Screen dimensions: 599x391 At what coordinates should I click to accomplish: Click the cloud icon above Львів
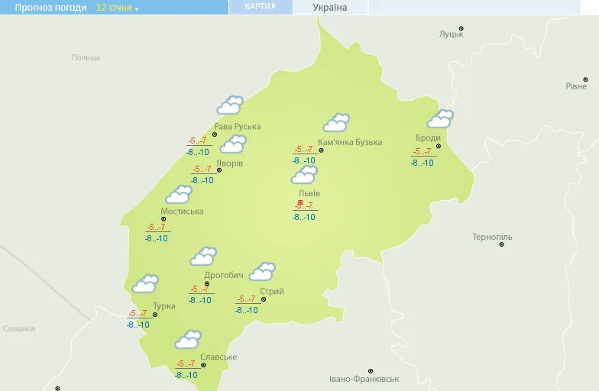(x=304, y=175)
